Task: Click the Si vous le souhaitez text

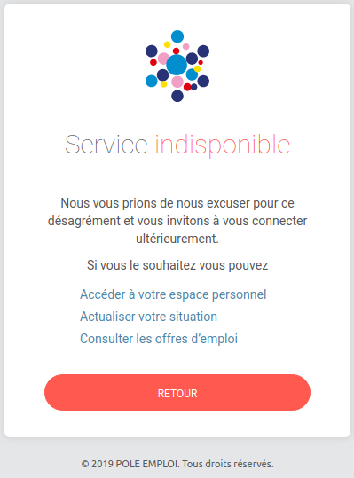Action: pyautogui.click(x=177, y=265)
